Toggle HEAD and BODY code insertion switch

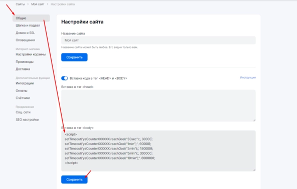[x=65, y=78]
